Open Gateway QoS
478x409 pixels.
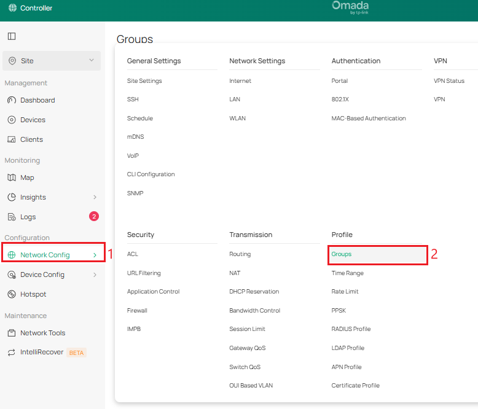click(x=247, y=348)
